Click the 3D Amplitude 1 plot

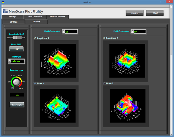(x=58, y=61)
